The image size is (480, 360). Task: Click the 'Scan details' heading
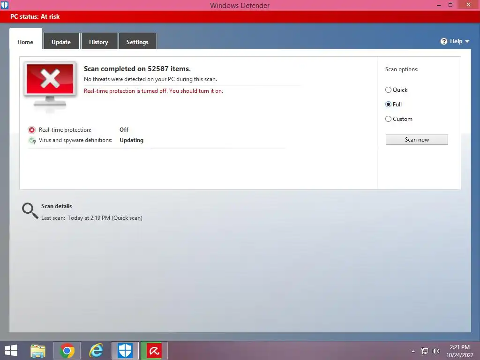pos(57,206)
